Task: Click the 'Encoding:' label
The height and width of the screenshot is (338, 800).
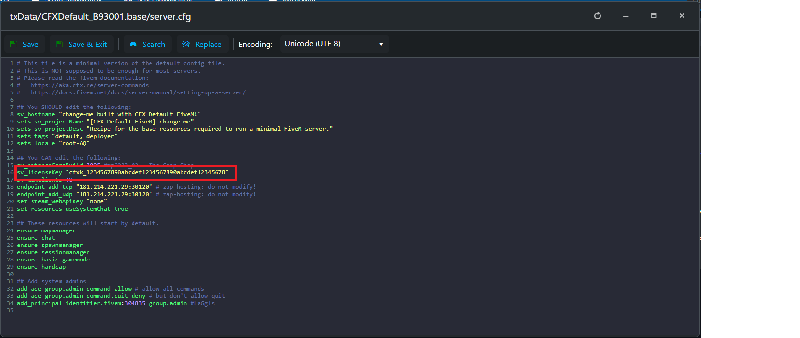Action: (x=255, y=44)
